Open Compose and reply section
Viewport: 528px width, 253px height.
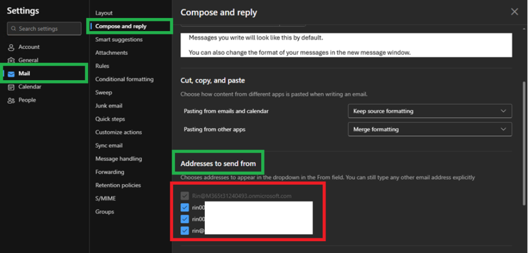click(x=121, y=26)
